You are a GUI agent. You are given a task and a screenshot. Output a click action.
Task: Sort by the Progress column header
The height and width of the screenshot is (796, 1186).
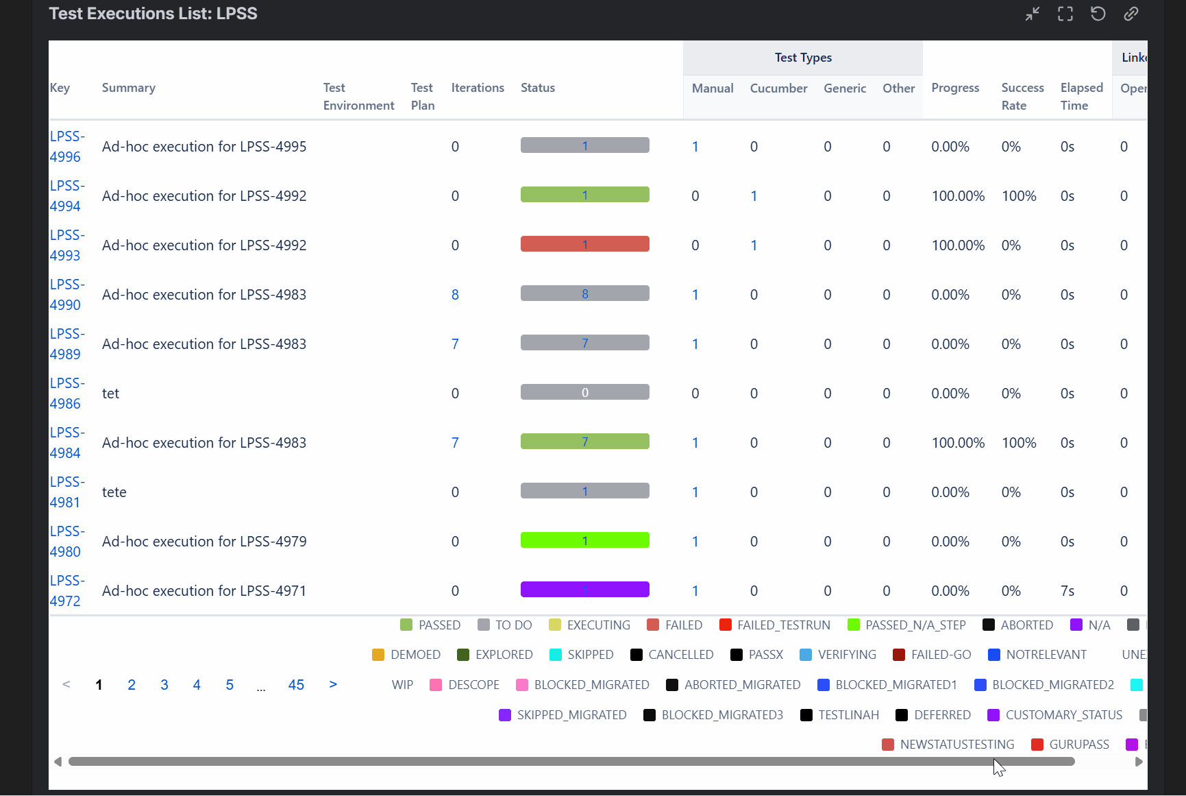pyautogui.click(x=955, y=88)
